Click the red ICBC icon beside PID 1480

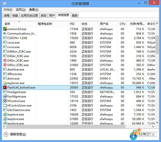click(5, 60)
